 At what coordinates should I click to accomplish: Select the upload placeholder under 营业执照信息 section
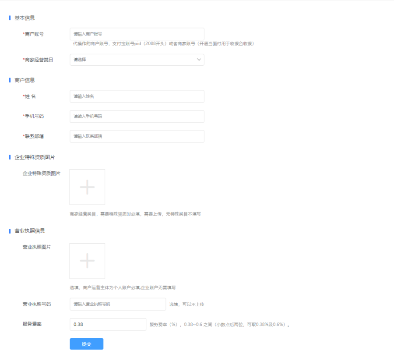(x=87, y=261)
